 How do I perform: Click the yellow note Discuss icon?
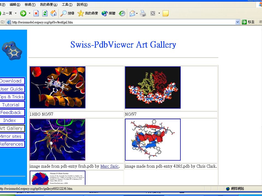tap(166, 13)
